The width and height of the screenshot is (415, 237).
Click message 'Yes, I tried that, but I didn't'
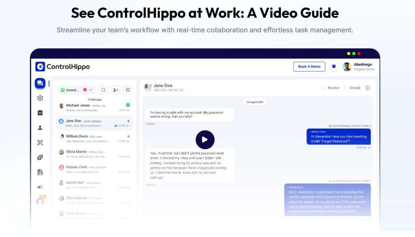click(x=190, y=165)
